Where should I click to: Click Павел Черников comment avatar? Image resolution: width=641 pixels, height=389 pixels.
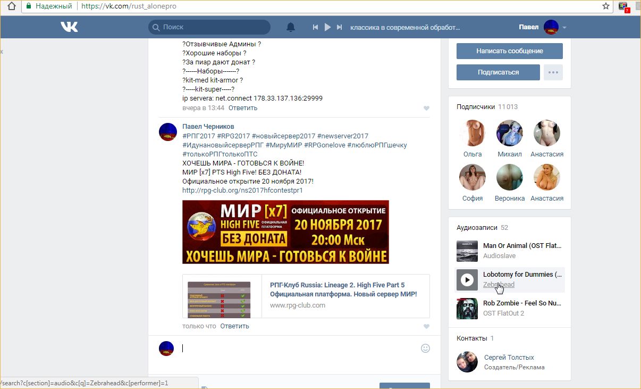168,131
